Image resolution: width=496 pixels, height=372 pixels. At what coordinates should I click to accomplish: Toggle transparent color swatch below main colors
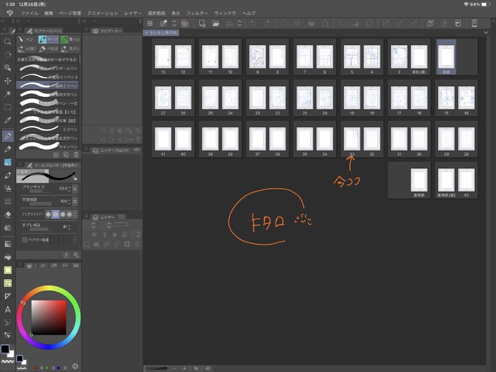tap(7, 361)
